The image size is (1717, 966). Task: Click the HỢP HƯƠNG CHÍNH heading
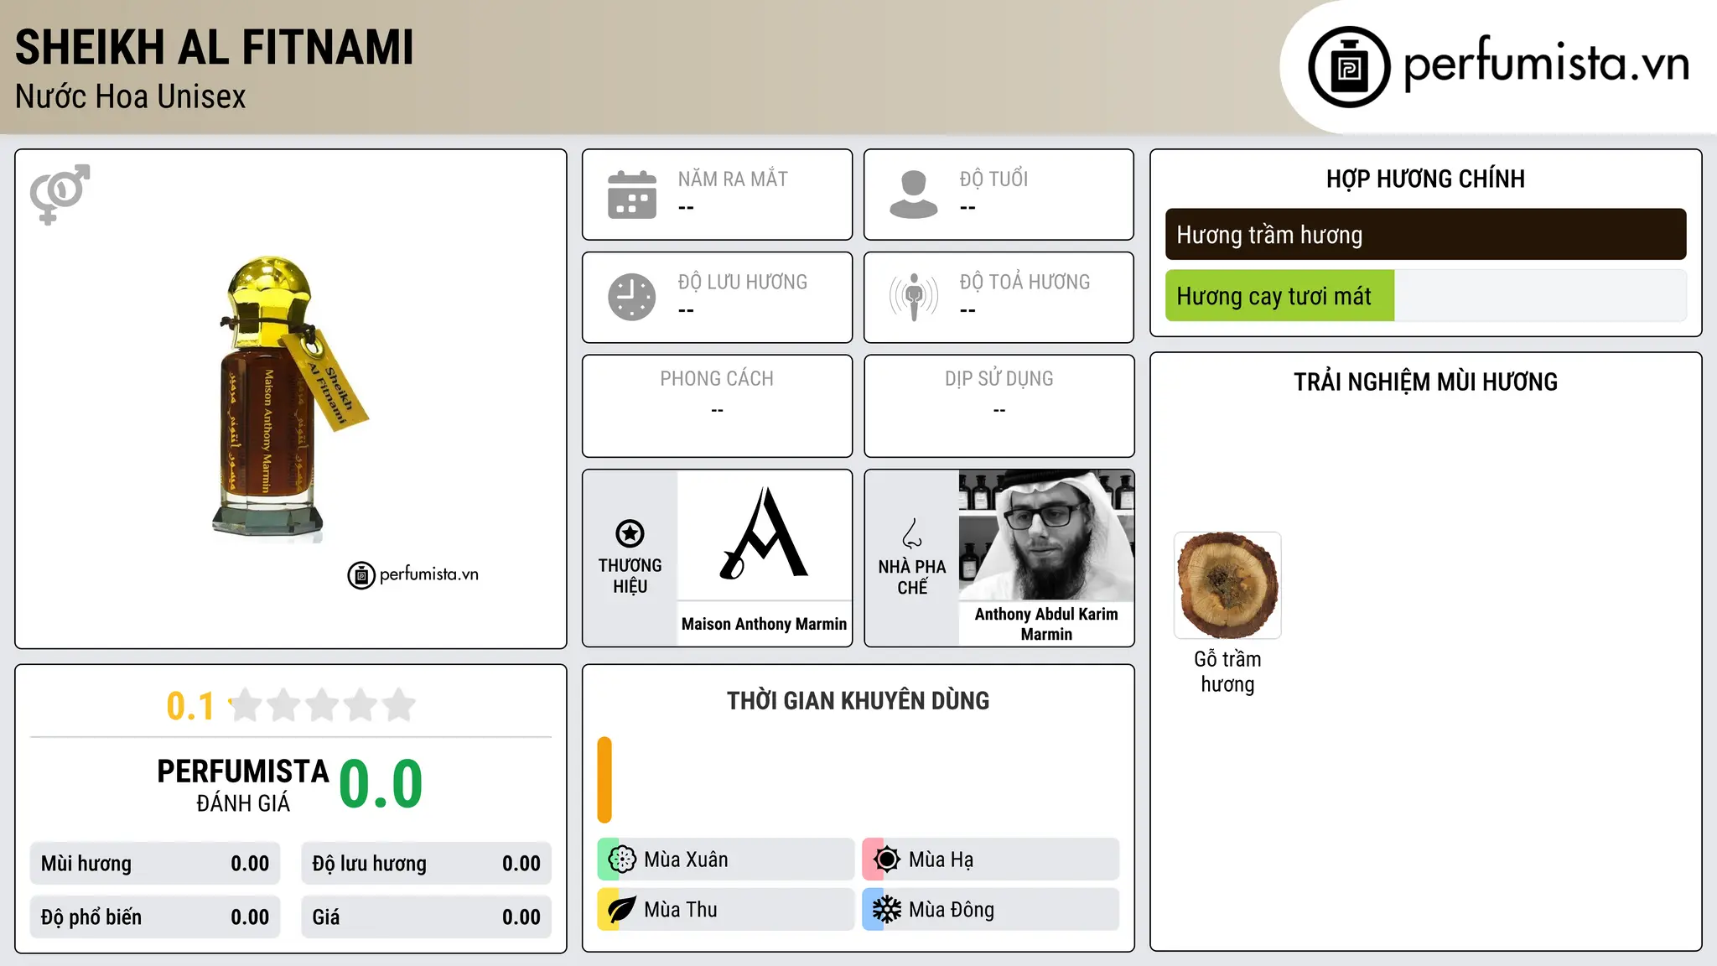tap(1425, 179)
